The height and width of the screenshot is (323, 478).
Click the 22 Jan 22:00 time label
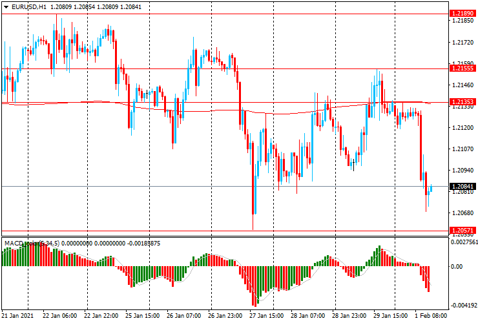[101, 315]
